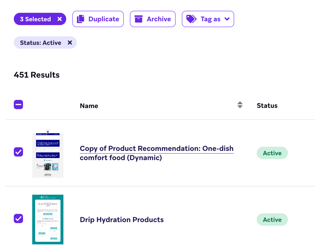Expand the Tag as chevron arrow

pyautogui.click(x=227, y=19)
